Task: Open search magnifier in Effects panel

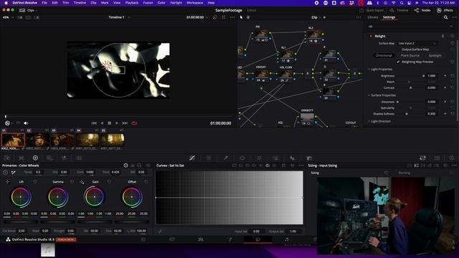Action: [x=445, y=17]
